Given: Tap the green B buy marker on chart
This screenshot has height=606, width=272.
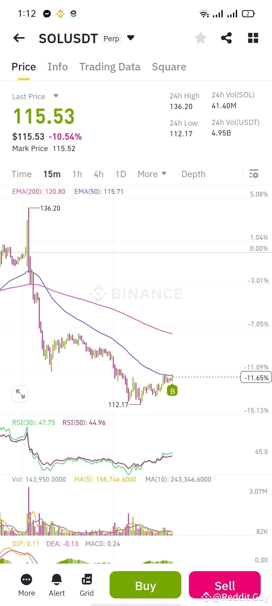Looking at the screenshot, I should tap(173, 390).
